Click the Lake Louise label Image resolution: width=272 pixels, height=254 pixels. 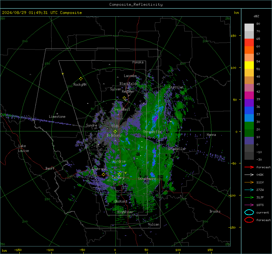point(23,148)
